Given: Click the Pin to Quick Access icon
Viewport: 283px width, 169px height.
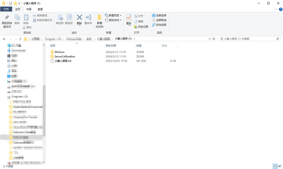Looking at the screenshot, I should click(7, 18).
